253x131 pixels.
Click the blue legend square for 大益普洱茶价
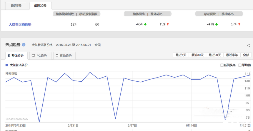tap(6, 65)
